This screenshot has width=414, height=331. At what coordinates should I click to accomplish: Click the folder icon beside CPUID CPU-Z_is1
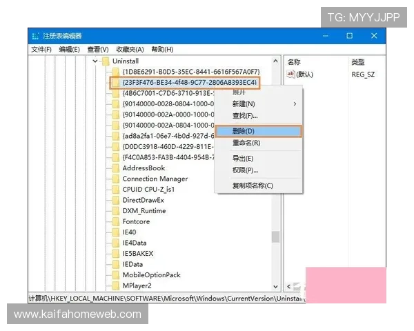(116, 189)
